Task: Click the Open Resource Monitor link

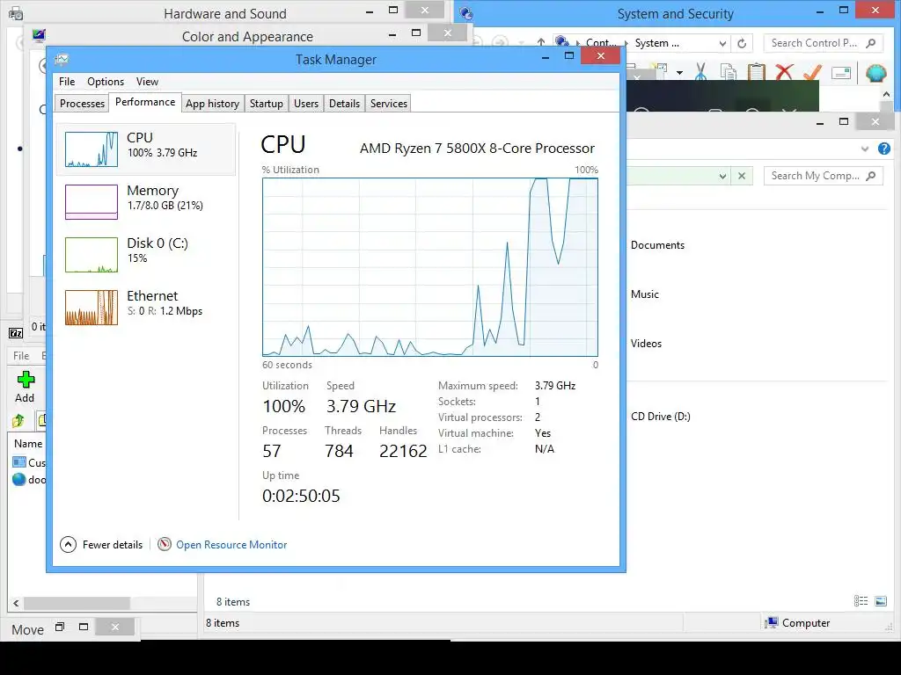Action: [231, 545]
